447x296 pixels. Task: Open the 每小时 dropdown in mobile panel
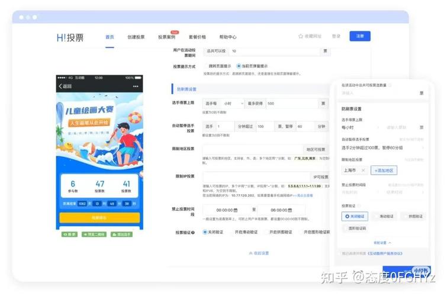[361, 127]
